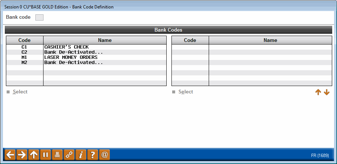Viewport: 337px width, 164px height.
Task: Click the Backup left arrow icon
Action: [x=10, y=155]
